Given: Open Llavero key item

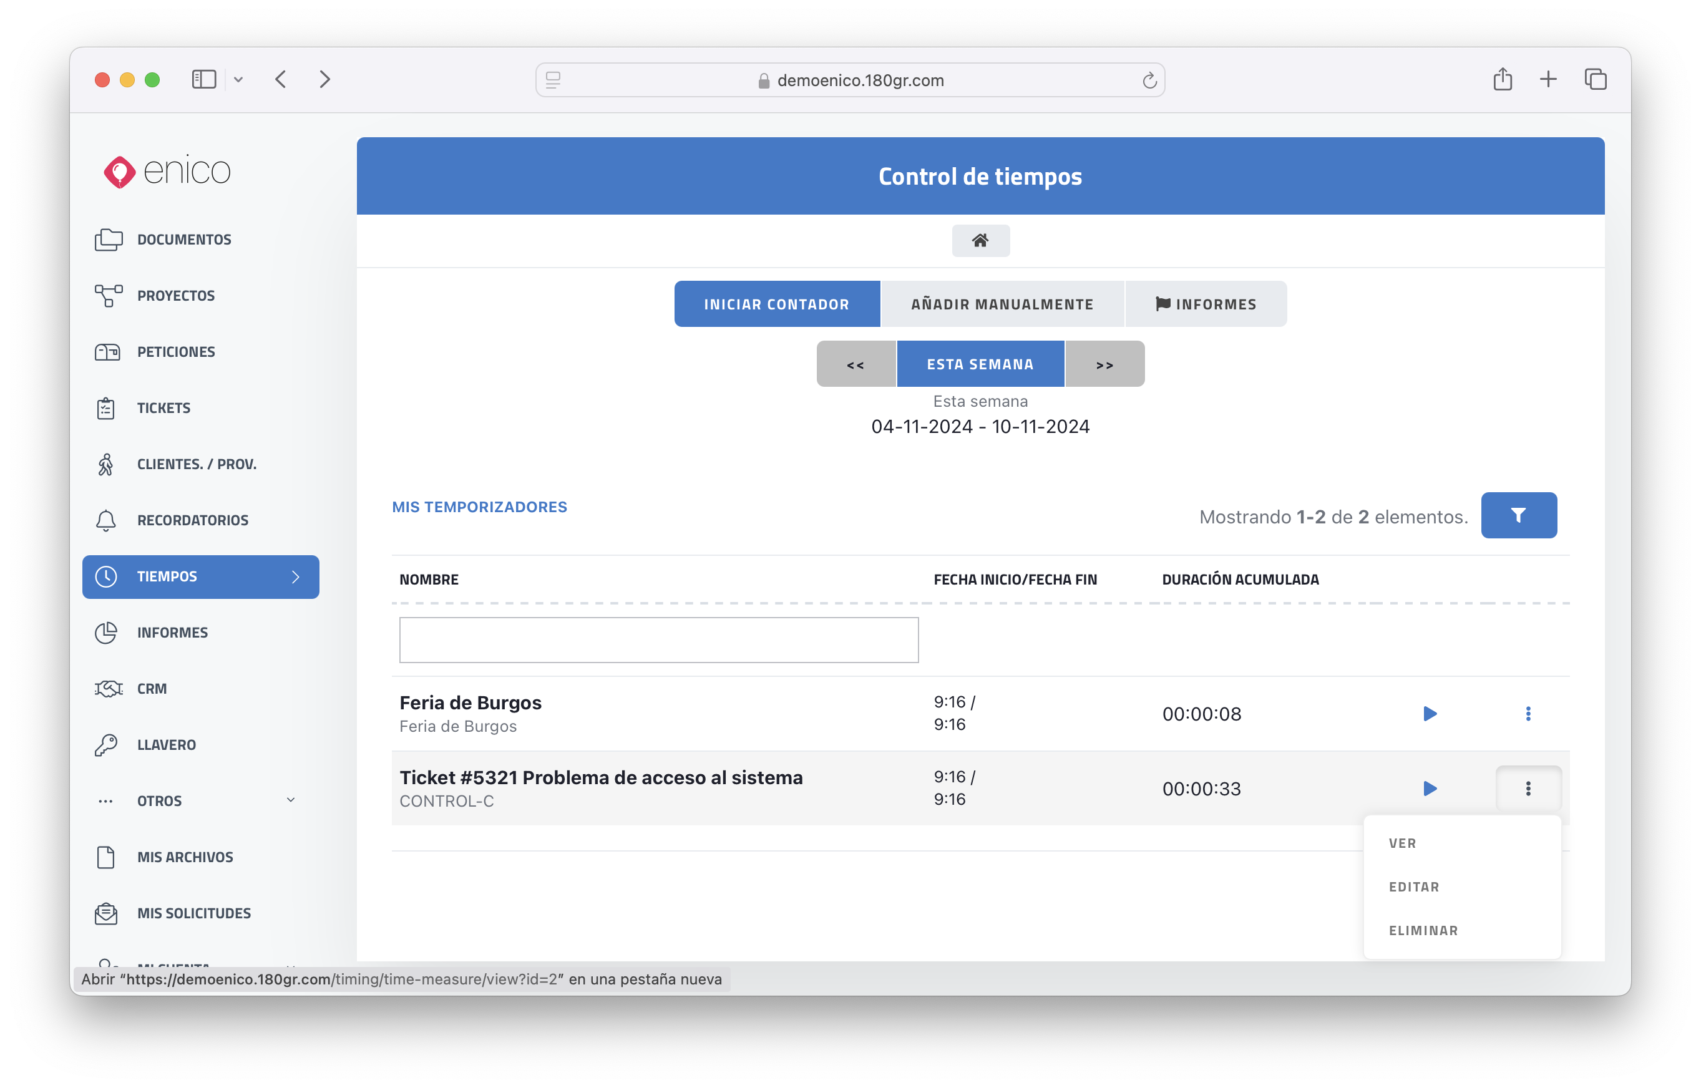Looking at the screenshot, I should click(x=166, y=745).
